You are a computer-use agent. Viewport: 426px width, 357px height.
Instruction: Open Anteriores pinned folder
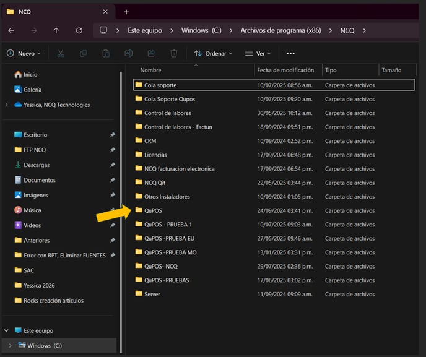(32, 240)
